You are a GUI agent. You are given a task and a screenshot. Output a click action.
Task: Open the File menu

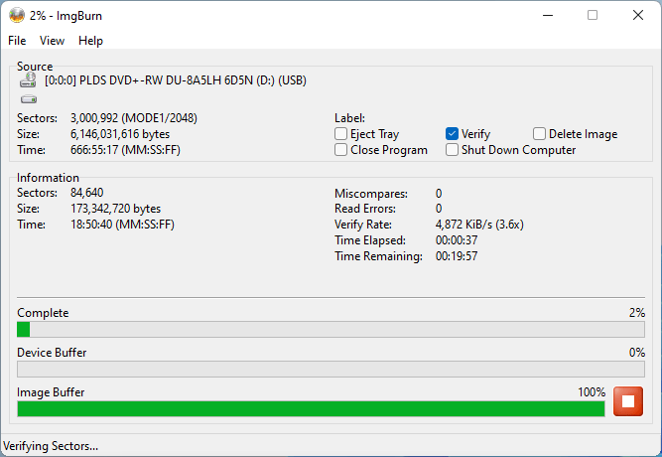coord(17,41)
